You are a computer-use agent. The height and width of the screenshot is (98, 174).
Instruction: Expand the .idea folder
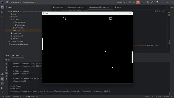coord(9,14)
